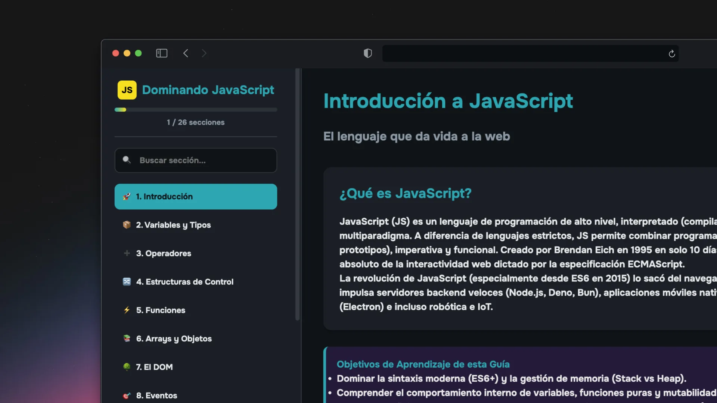Click bullet Dominar la sintaxis moderna
This screenshot has width=717, height=403.
(511, 379)
